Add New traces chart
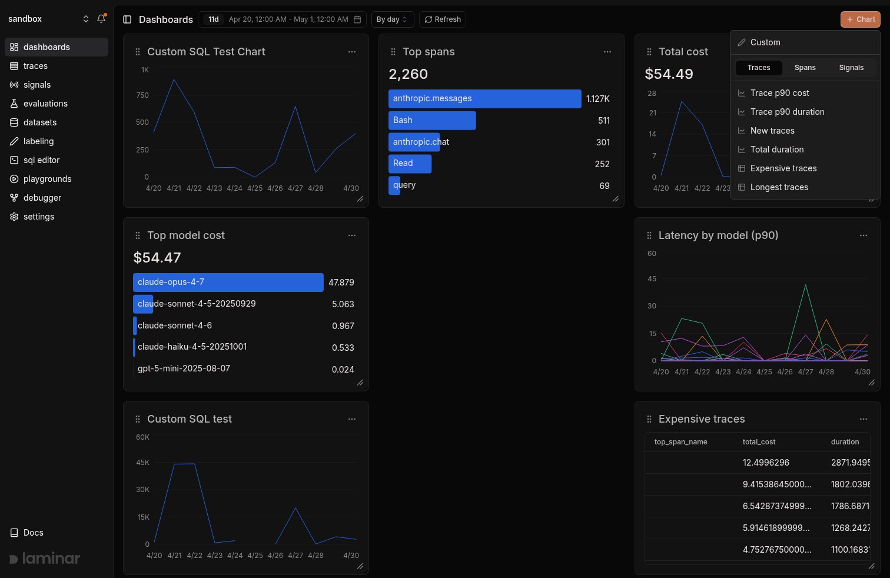890x578 pixels. coord(805,131)
